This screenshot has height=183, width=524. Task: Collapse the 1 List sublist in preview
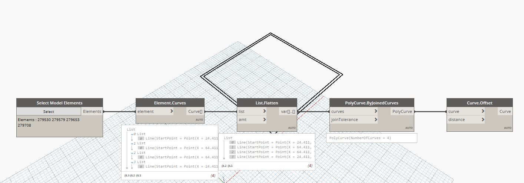132,144
